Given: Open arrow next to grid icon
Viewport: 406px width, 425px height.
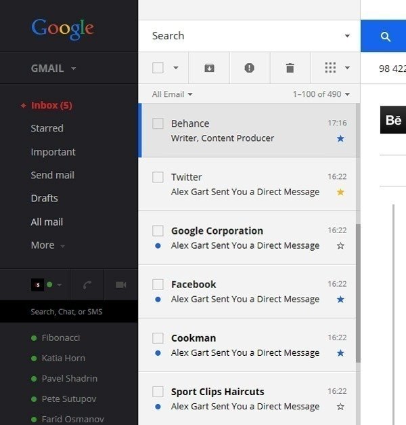Looking at the screenshot, I should pos(347,68).
